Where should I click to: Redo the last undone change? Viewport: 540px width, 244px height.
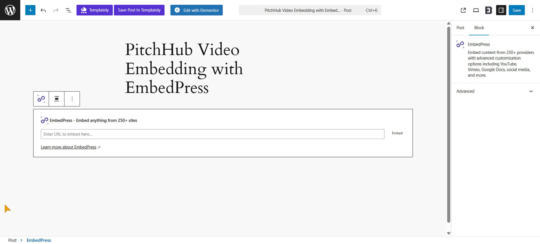[x=56, y=10]
